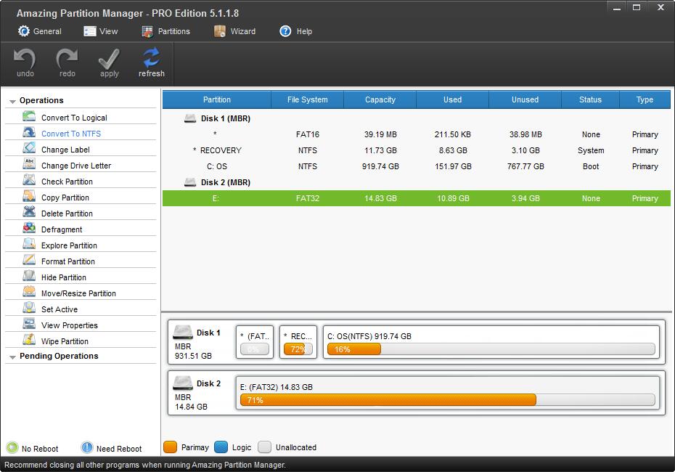Click the Convert To NTFS icon
This screenshot has height=472, width=675.
[x=29, y=133]
